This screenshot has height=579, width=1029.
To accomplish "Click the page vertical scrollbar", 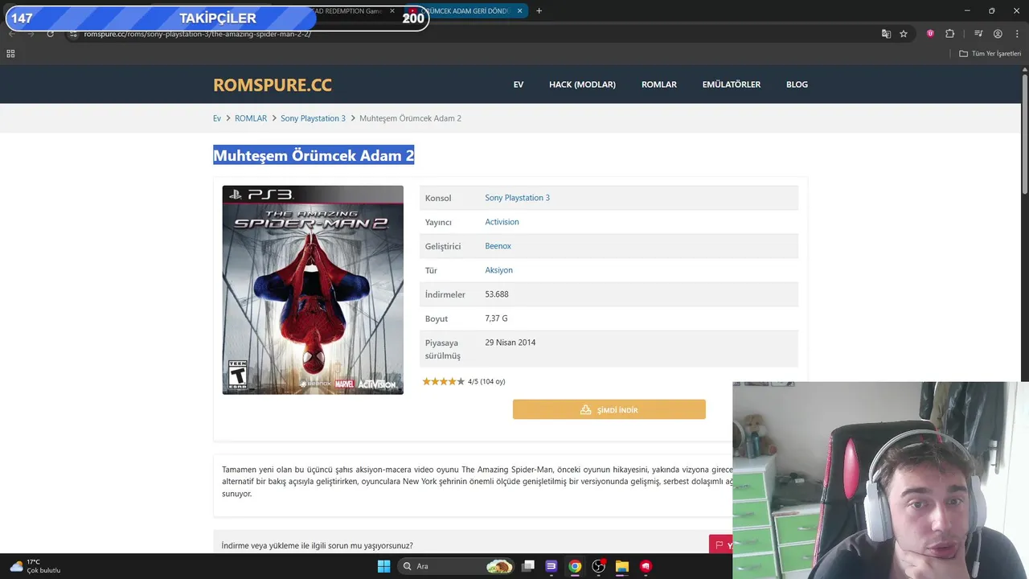I will click(1025, 133).
